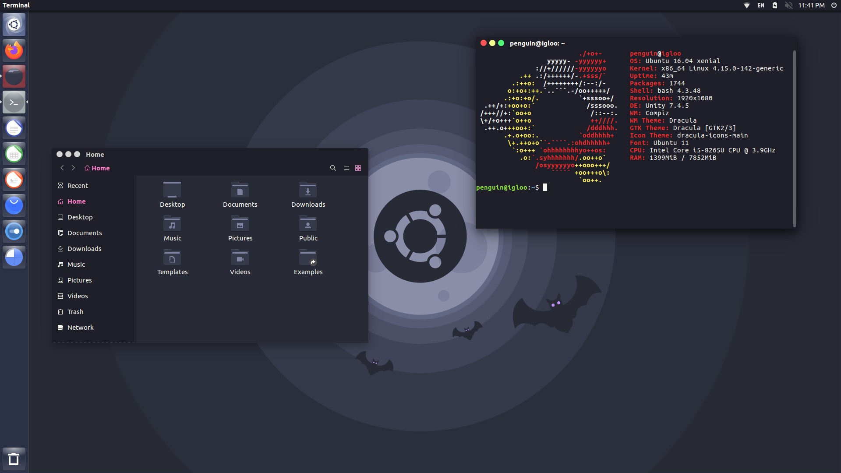Open Trash from the Files sidebar
Viewport: 841px width, 473px height.
94,312
